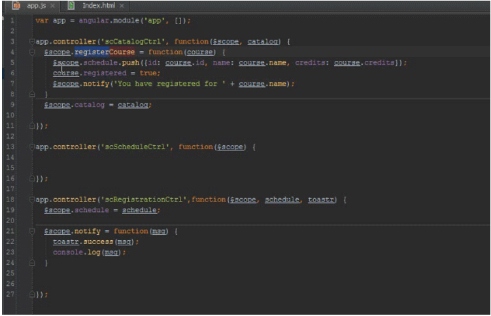Viewport: 491px width, 316px height.
Task: Place cursor on highlighted registerCourse identifier
Action: click(x=105, y=52)
